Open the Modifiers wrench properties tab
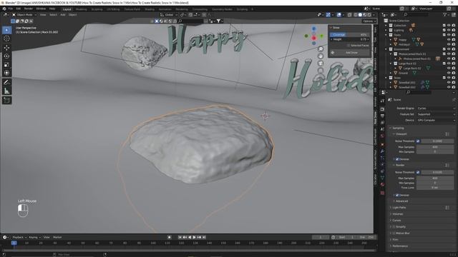Screen dimensions: 458x257 point(382,151)
